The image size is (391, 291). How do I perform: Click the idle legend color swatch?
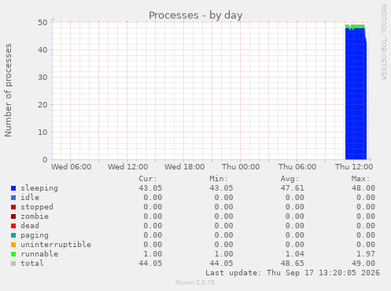point(13,198)
